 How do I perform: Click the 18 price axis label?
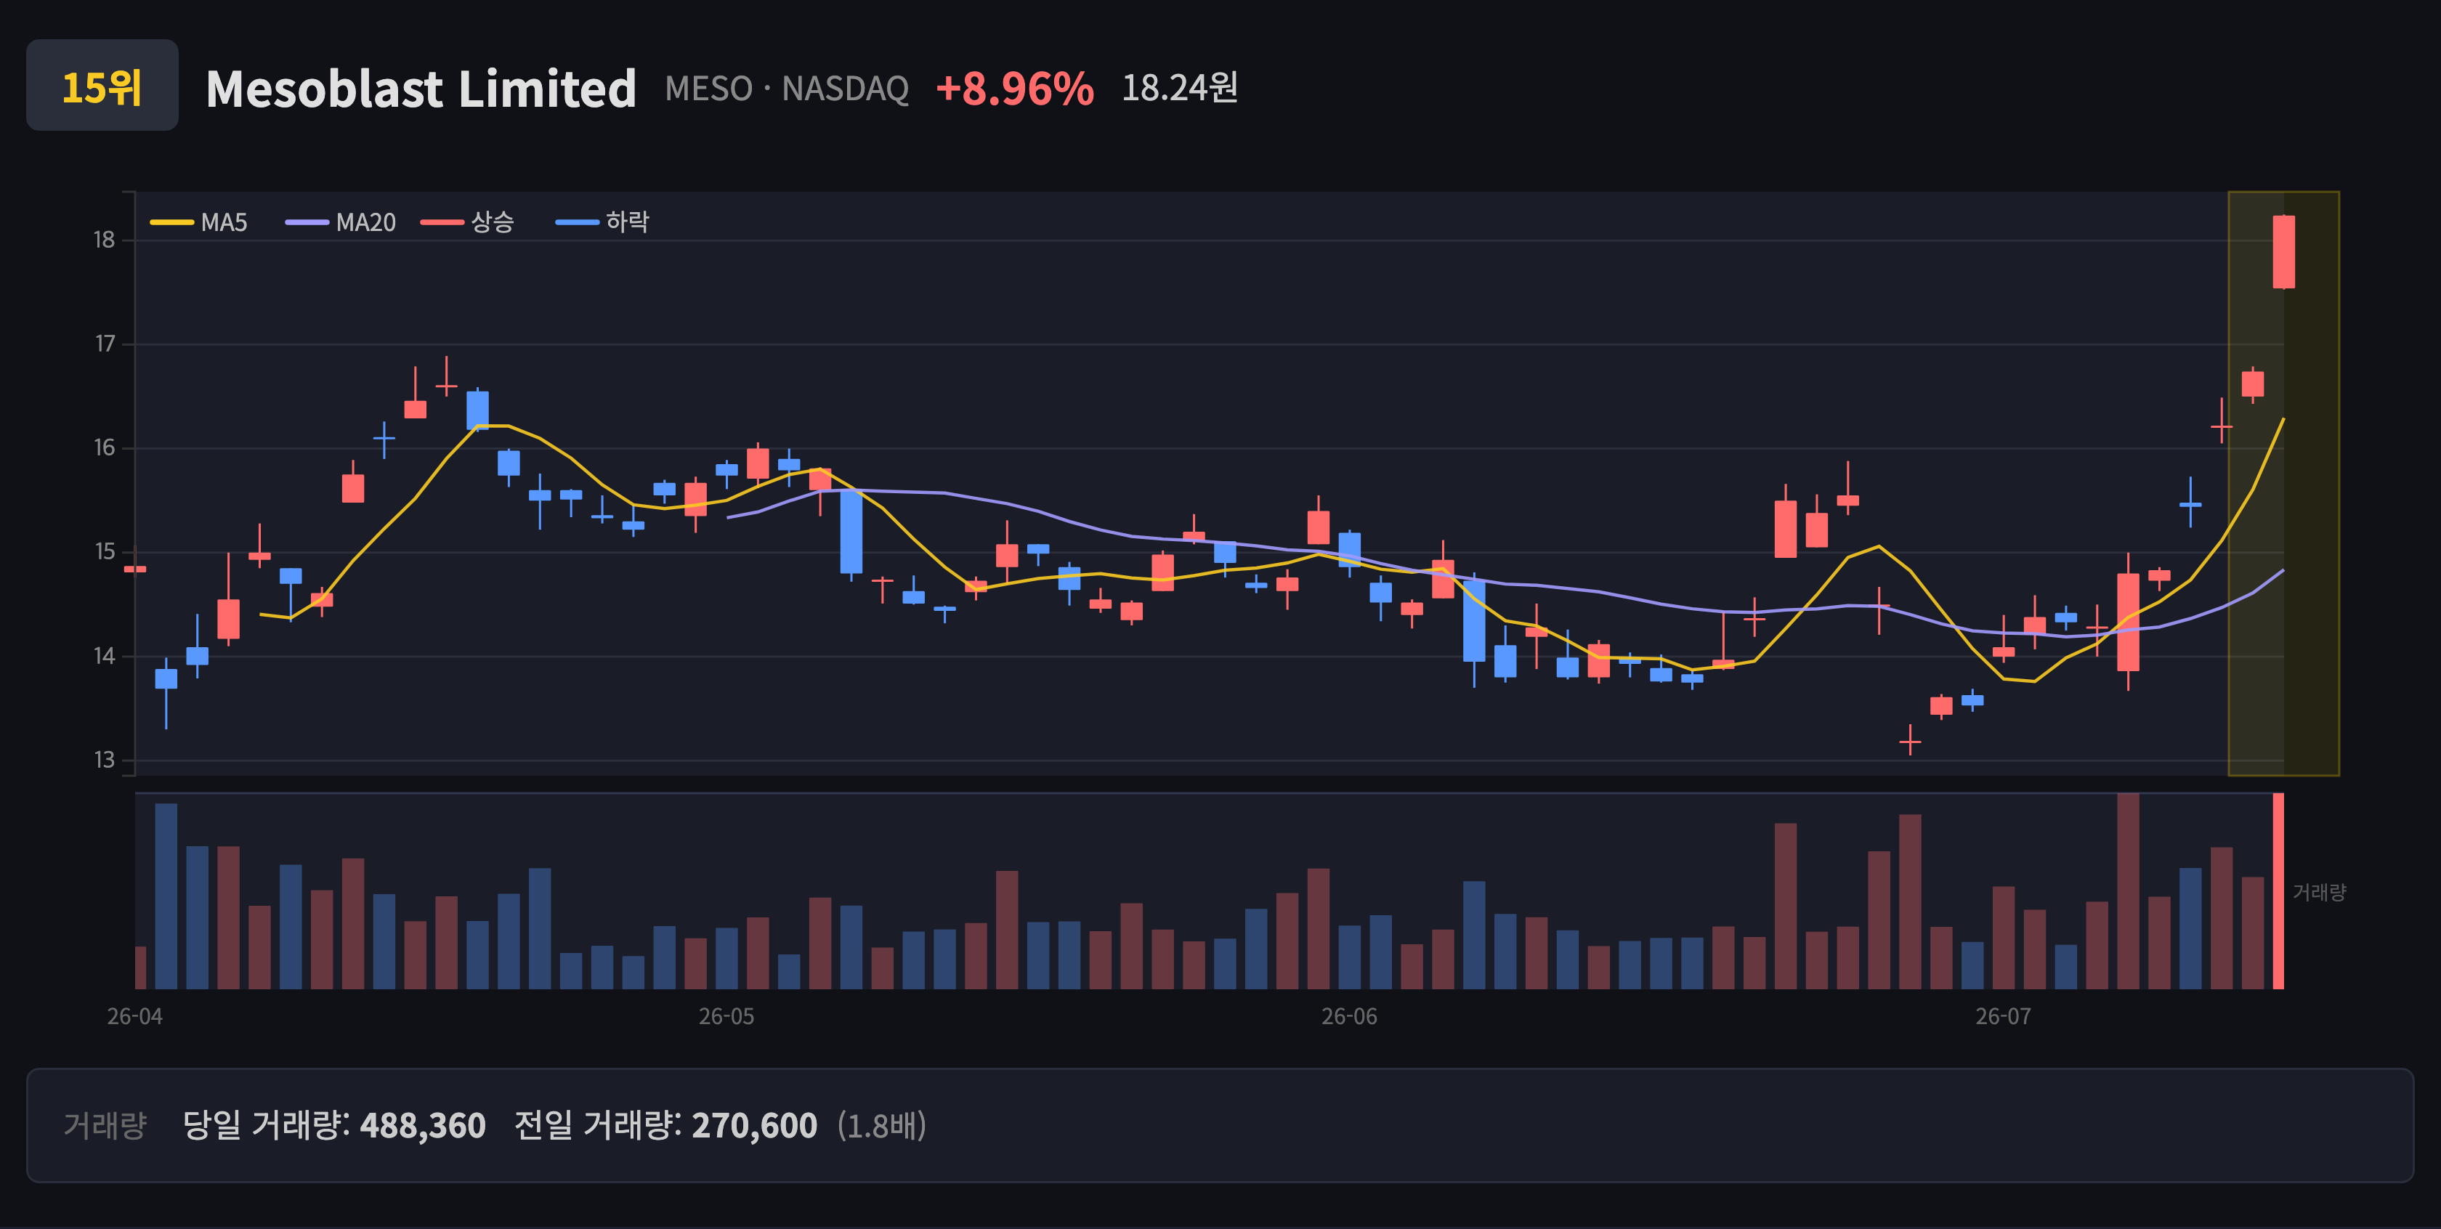point(104,240)
